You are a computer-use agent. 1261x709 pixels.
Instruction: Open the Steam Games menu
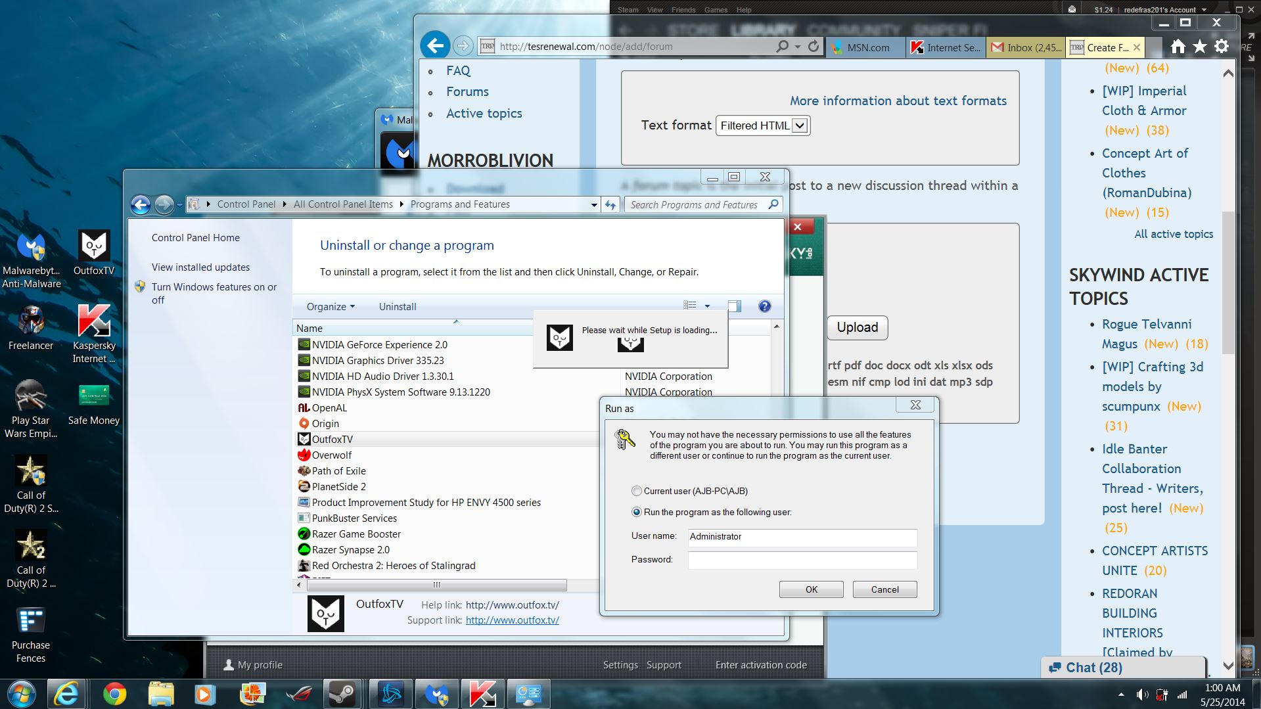[x=716, y=10]
